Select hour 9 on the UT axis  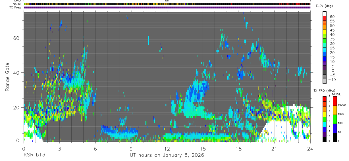click(x=131, y=149)
